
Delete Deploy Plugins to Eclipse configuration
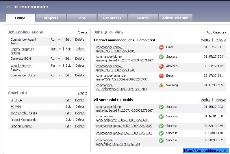(80, 49)
